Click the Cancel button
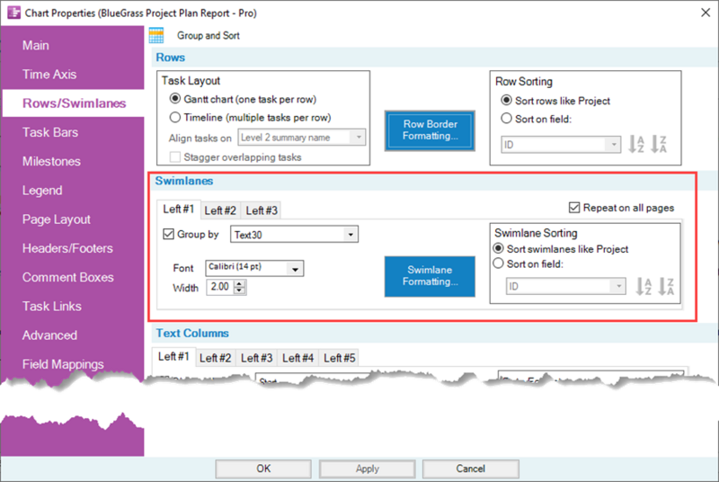 (470, 469)
